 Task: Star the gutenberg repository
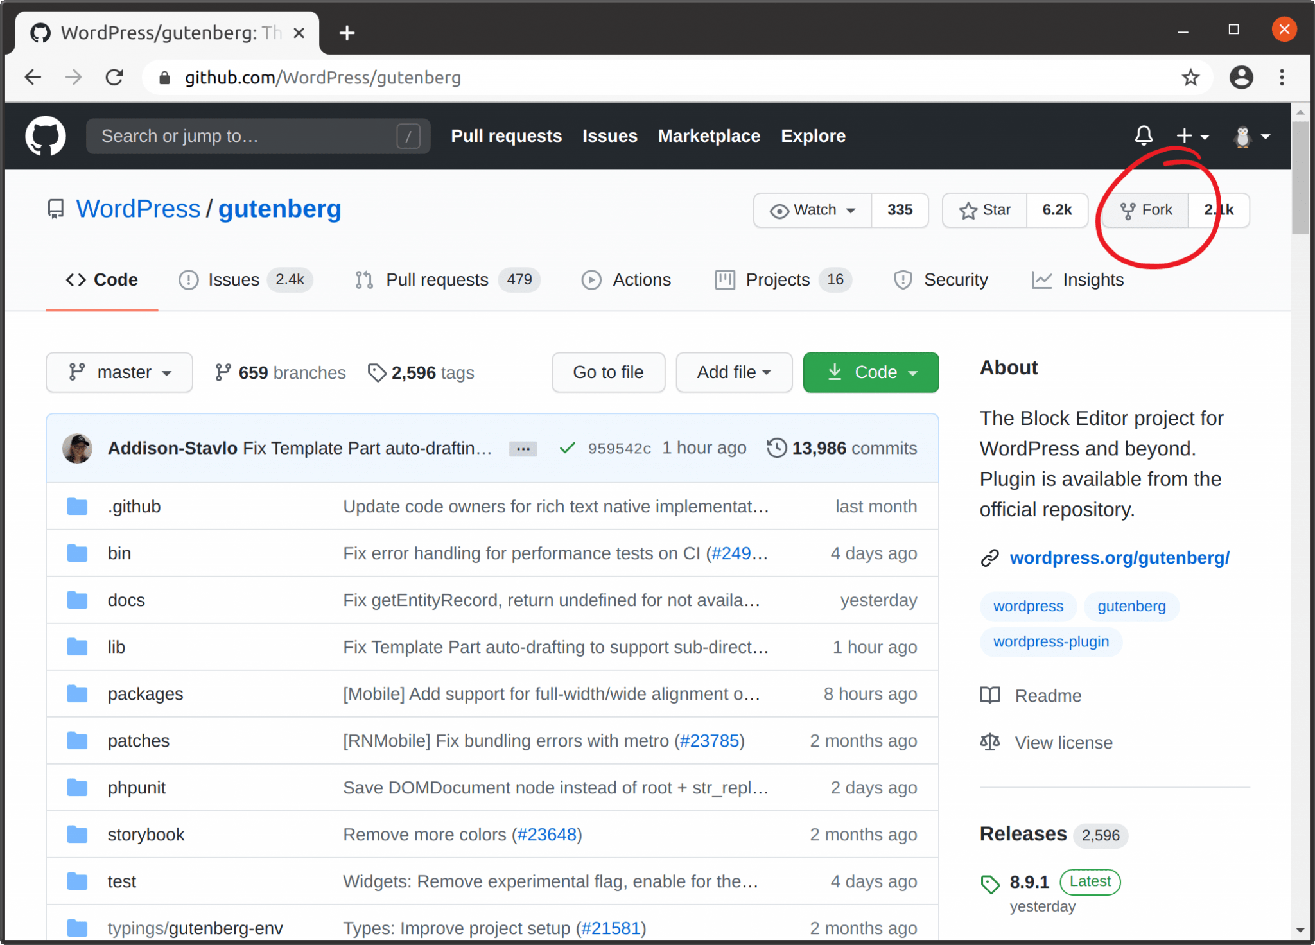(x=984, y=210)
